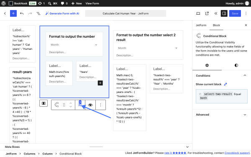The image size is (251, 157).
Task: Open the updates counter icon
Action: [41, 3]
